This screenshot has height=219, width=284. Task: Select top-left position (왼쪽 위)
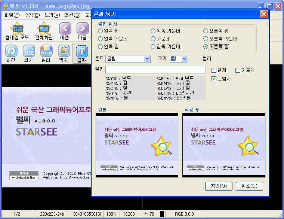pyautogui.click(x=108, y=31)
